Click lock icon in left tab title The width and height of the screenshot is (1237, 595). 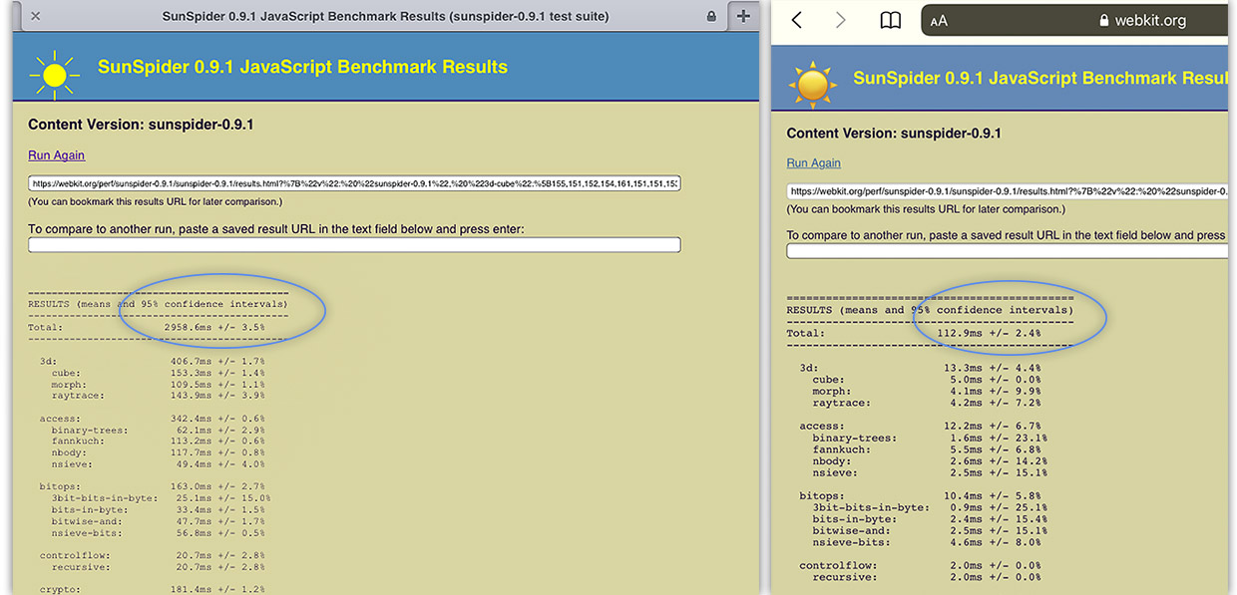click(711, 17)
